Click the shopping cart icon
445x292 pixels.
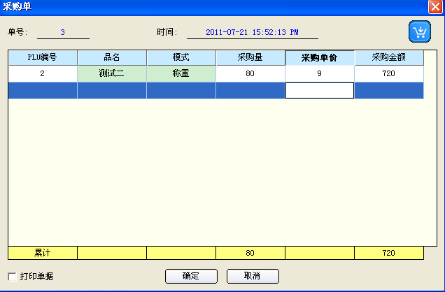pyautogui.click(x=419, y=32)
